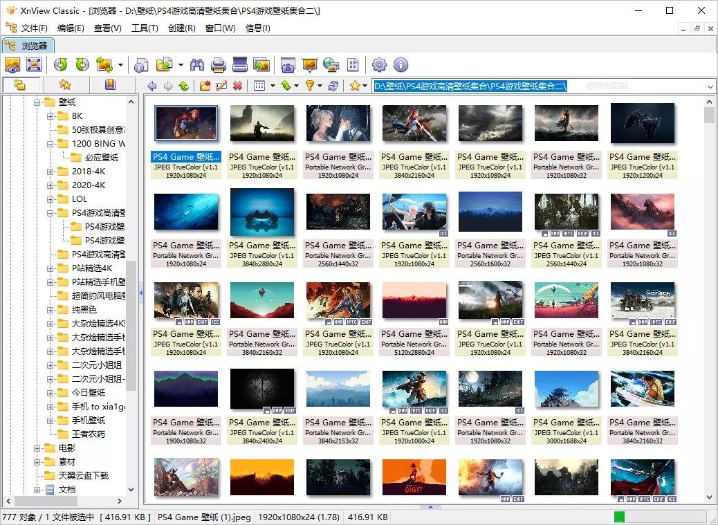Open the 文件(F) menu
Image resolution: width=718 pixels, height=525 pixels.
pyautogui.click(x=33, y=28)
